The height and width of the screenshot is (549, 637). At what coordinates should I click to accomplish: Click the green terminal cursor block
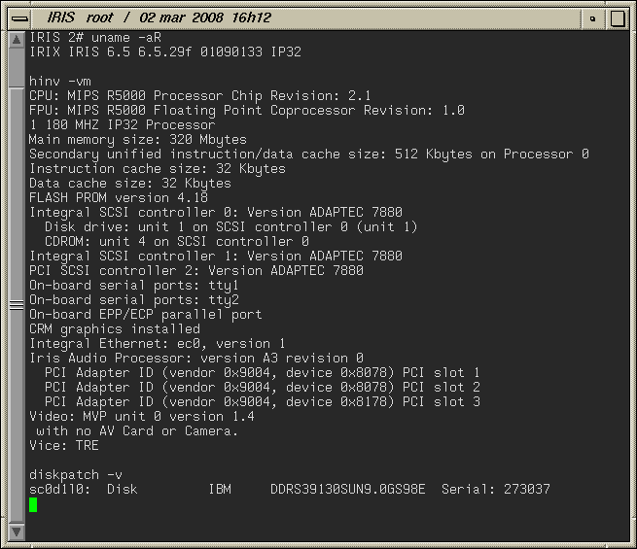point(33,505)
